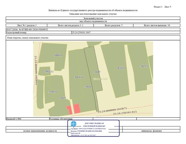Image resolution: width=186 pixels, height=144 pixels.
Task: Click the 'Земельный участок' table cell
Action: pos(93,18)
